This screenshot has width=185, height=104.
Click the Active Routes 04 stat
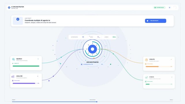77,37
